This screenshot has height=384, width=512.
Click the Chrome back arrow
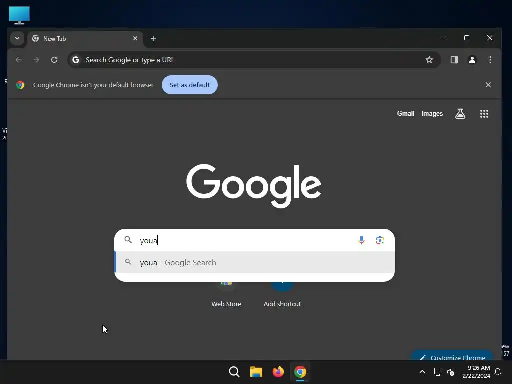point(18,60)
